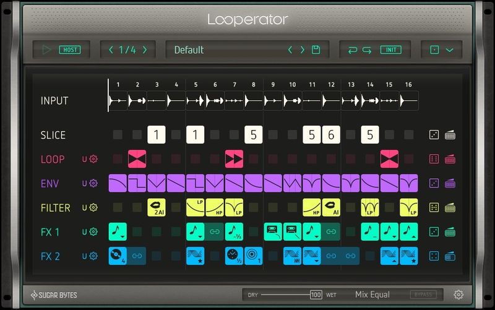Click FX 2 clock cell at step 7
495x310 pixels.
click(235, 256)
